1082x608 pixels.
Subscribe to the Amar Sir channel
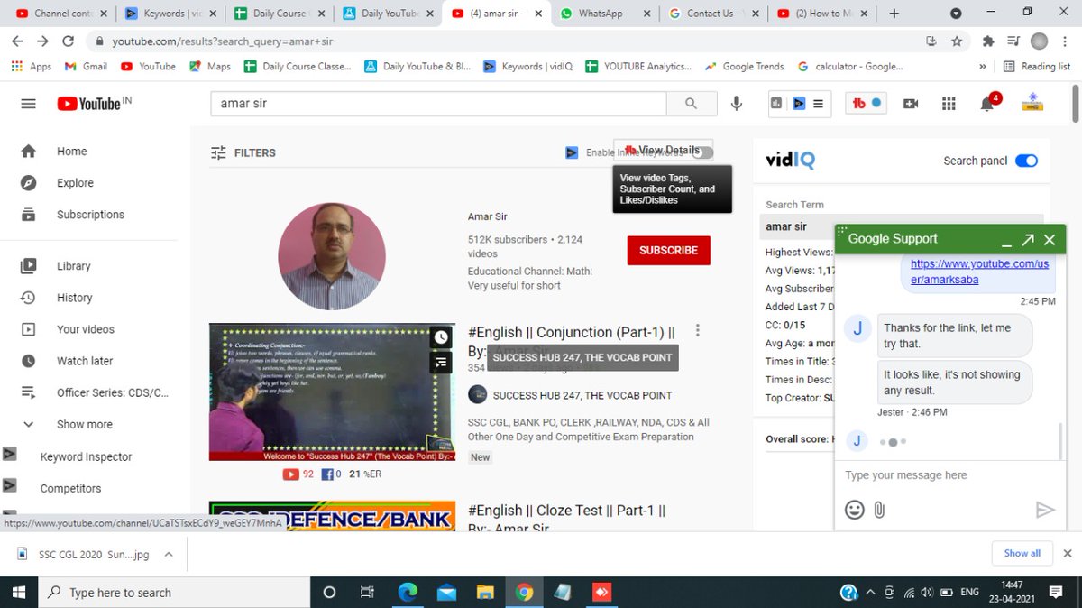click(668, 250)
